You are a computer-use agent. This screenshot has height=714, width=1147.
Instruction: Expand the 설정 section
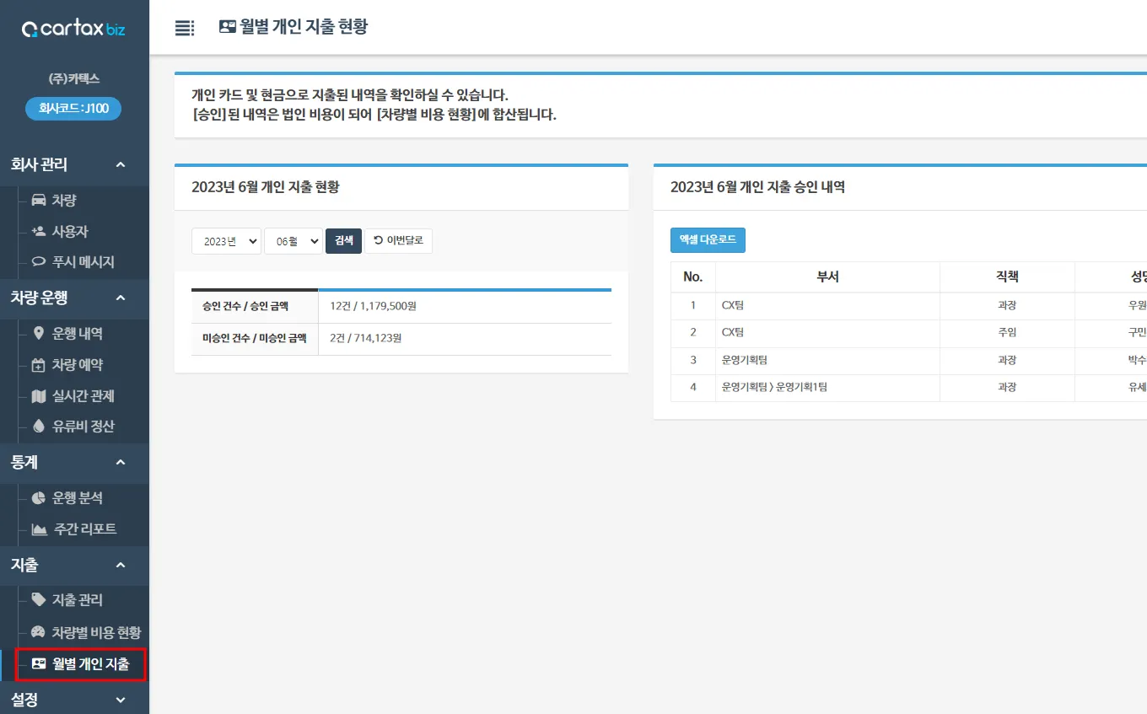coord(121,700)
